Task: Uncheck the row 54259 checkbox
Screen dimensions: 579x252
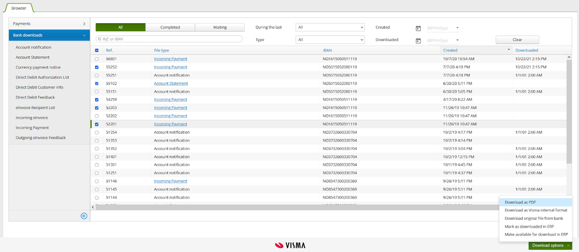Action: pos(97,100)
